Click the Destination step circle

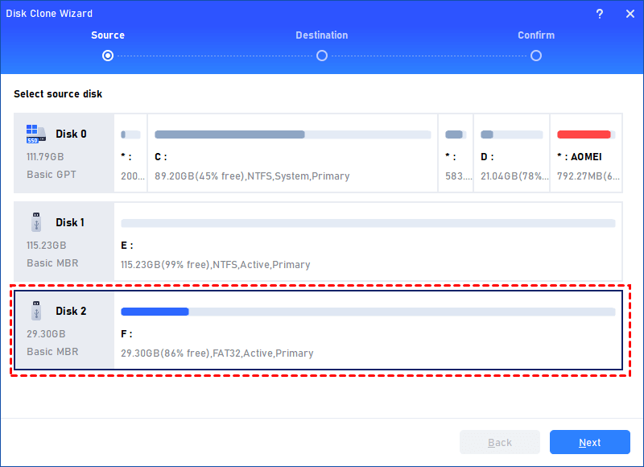pos(321,56)
